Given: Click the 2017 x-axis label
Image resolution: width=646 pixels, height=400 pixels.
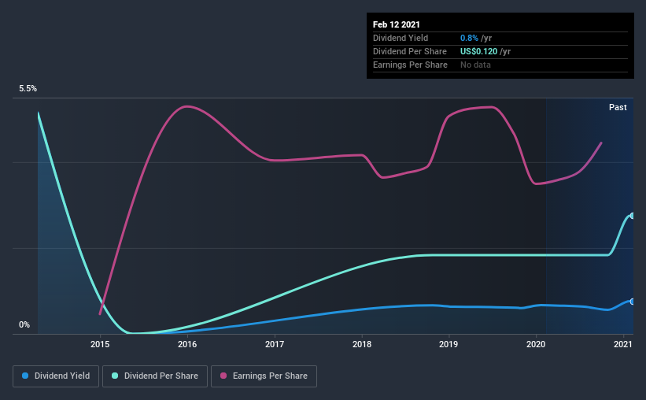Looking at the screenshot, I should tap(275, 344).
